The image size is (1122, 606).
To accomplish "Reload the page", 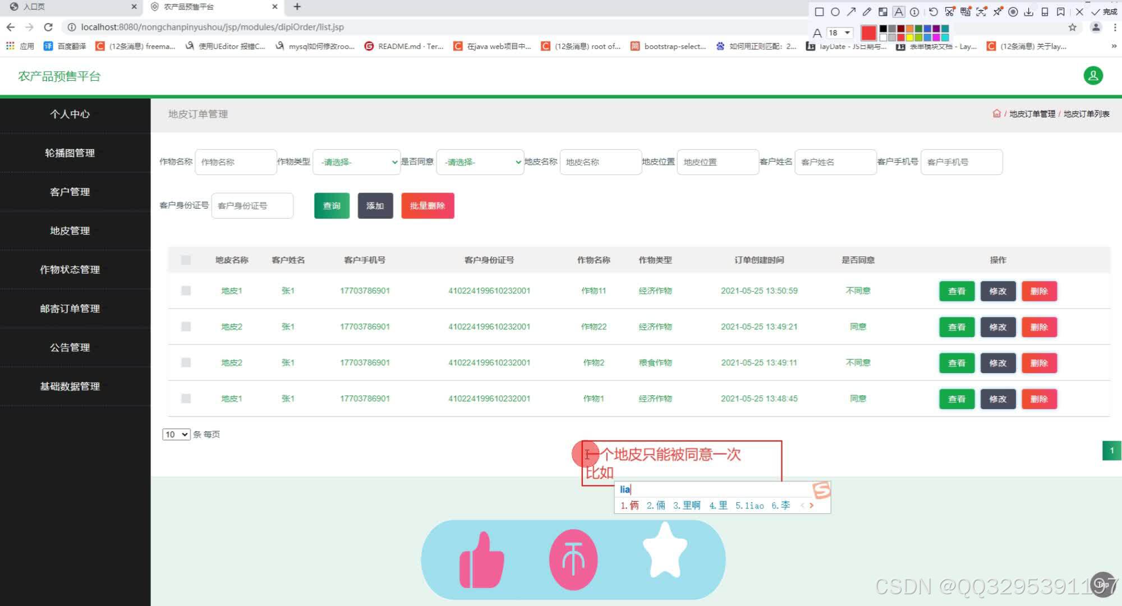I will (x=48, y=27).
